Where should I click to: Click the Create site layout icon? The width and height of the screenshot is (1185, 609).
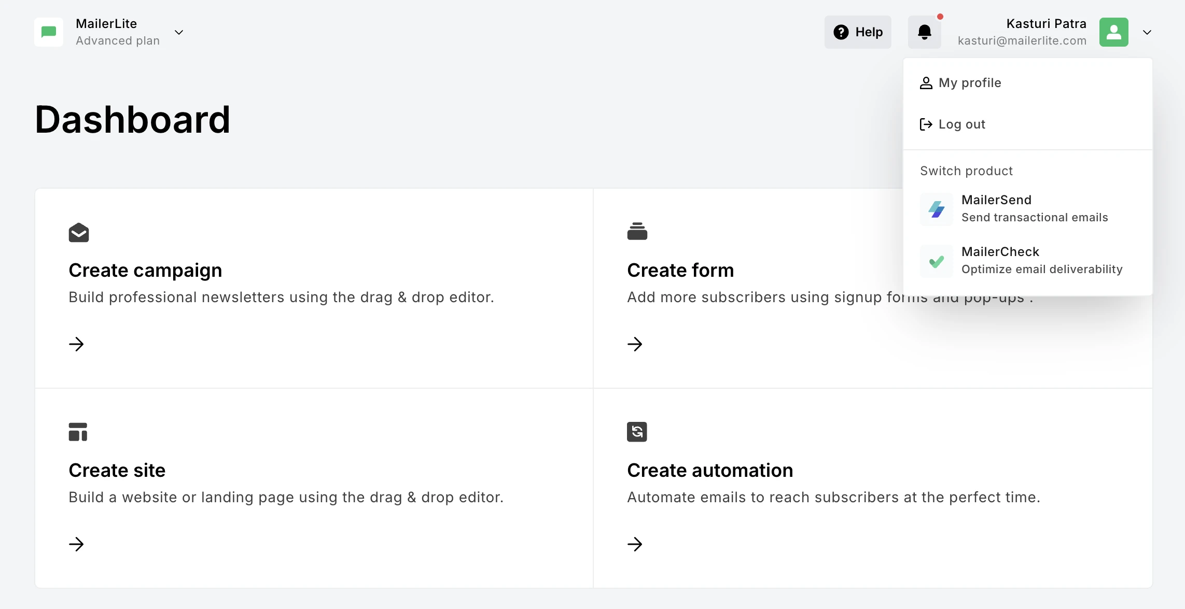click(78, 432)
